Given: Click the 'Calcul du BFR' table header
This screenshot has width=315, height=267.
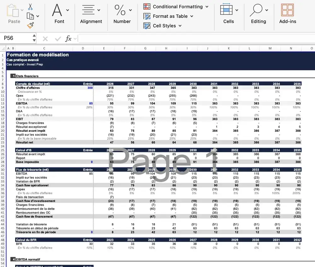Looking at the screenshot, I should [x=26, y=240].
